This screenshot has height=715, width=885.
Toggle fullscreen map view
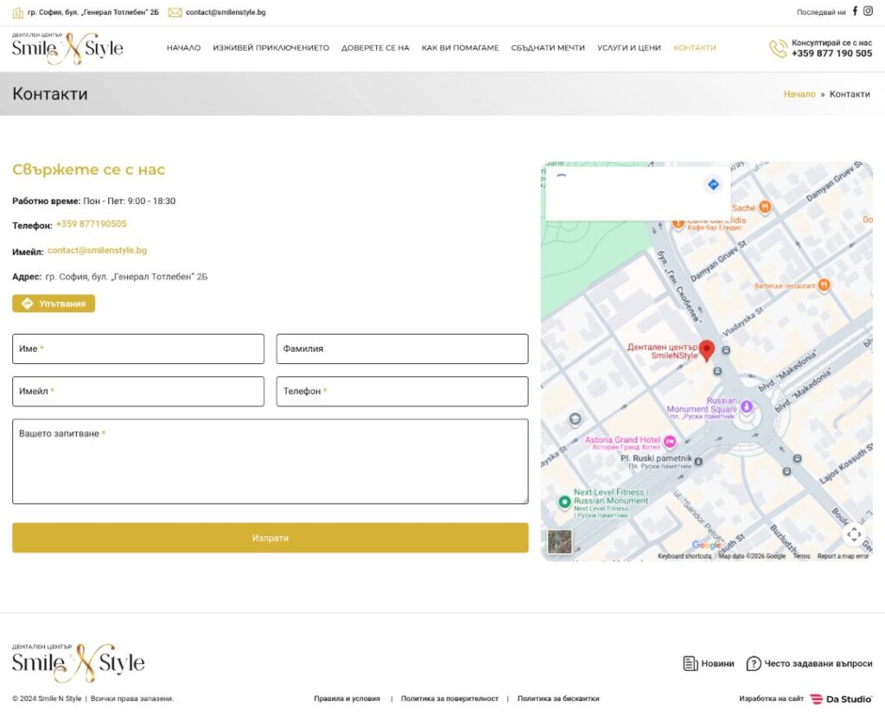click(x=854, y=533)
